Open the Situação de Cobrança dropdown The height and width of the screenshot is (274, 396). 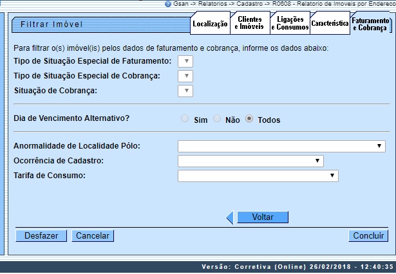click(185, 91)
